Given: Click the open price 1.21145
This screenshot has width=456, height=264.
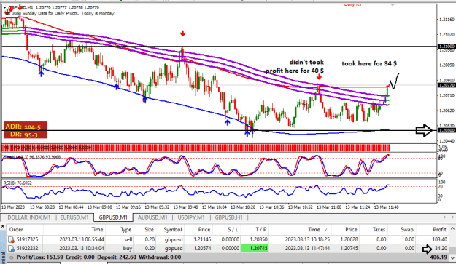Looking at the screenshot, I should [x=202, y=240].
